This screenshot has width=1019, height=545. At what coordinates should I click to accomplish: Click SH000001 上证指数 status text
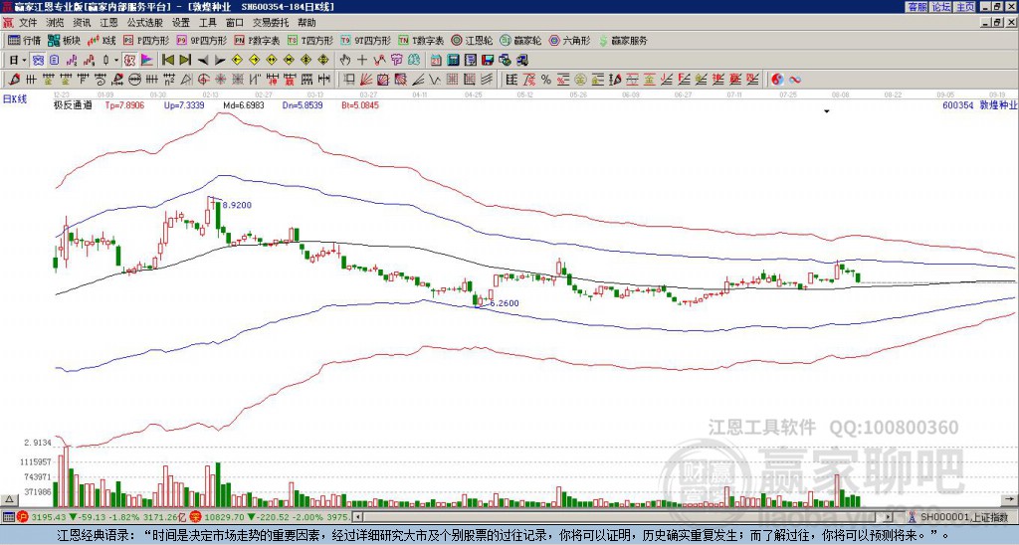964,517
